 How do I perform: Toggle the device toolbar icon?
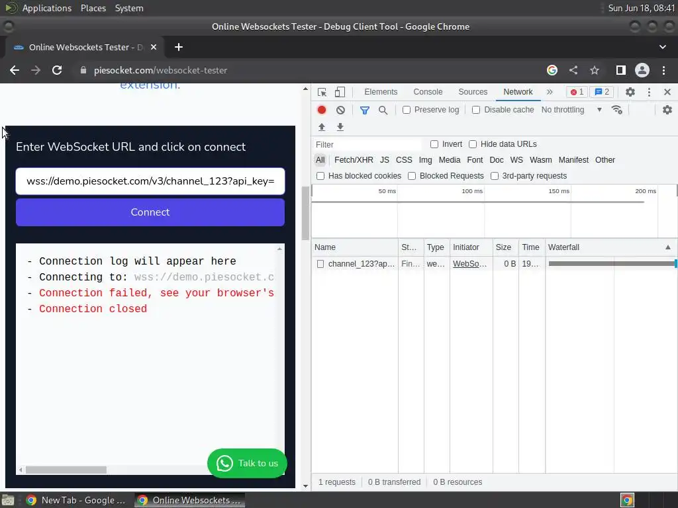coord(340,92)
